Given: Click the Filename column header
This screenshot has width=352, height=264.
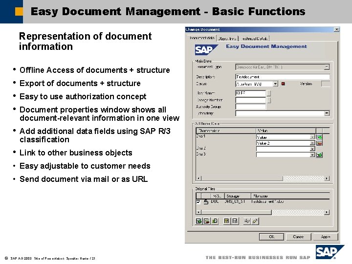Looking at the screenshot, I should (x=290, y=196).
